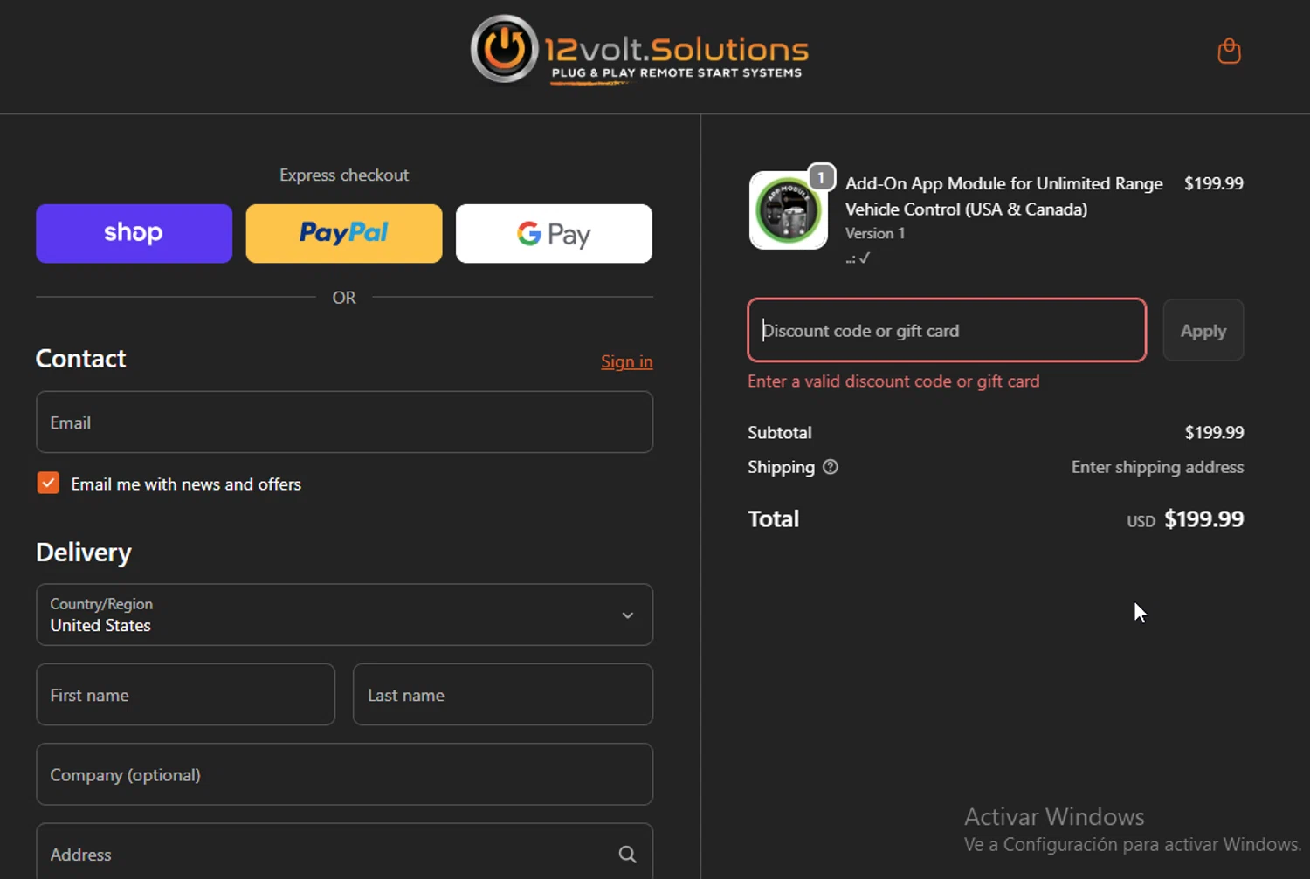This screenshot has height=879, width=1310.
Task: Click the Apply discount button
Action: (1203, 330)
